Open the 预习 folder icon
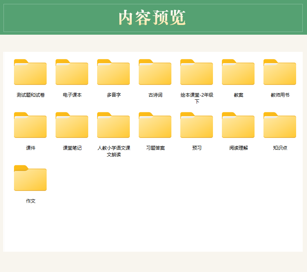Image resolution: width=307 pixels, height=272 pixels. click(197, 125)
